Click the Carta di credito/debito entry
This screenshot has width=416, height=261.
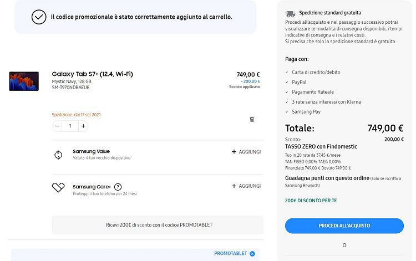(x=316, y=72)
